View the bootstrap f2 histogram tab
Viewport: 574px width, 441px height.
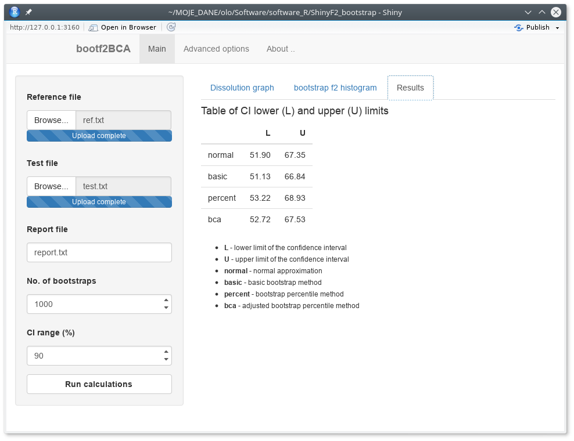335,88
